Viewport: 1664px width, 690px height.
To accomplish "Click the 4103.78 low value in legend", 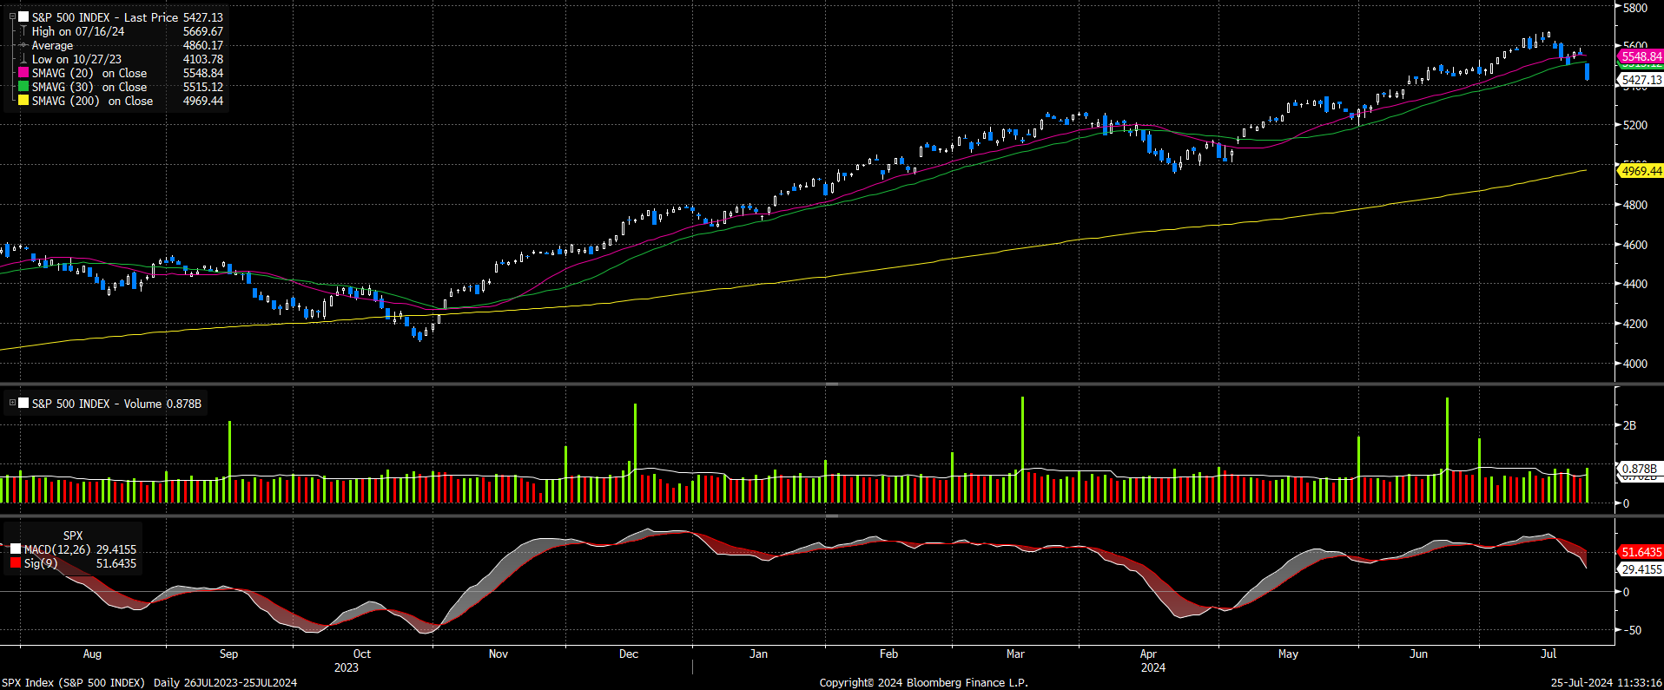I will [203, 59].
